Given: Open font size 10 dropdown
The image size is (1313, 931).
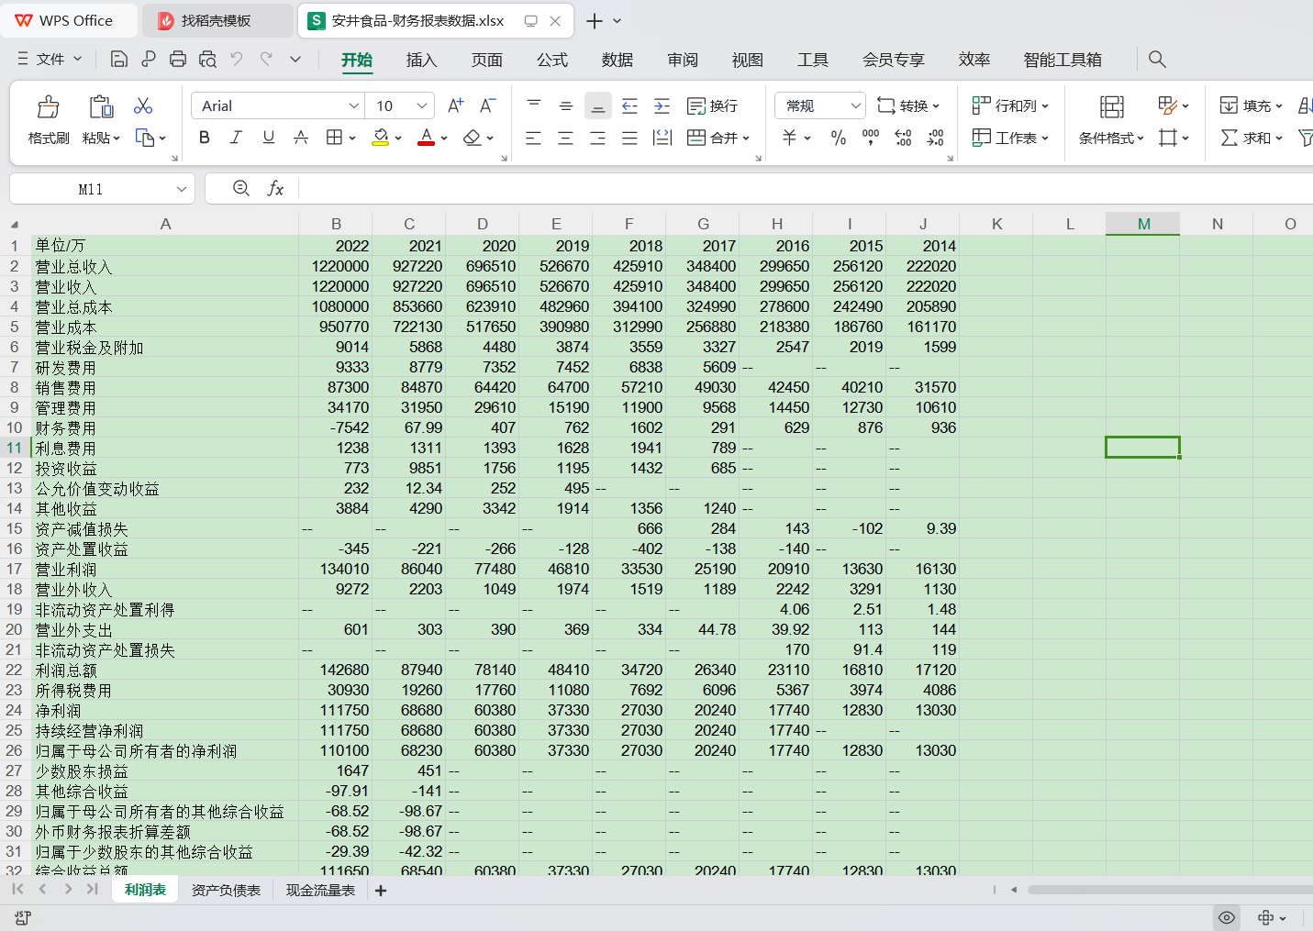Looking at the screenshot, I should coord(422,105).
